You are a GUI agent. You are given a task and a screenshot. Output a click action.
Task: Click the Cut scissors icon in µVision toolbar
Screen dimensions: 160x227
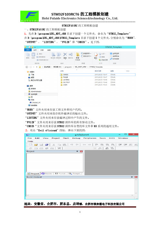54,145
